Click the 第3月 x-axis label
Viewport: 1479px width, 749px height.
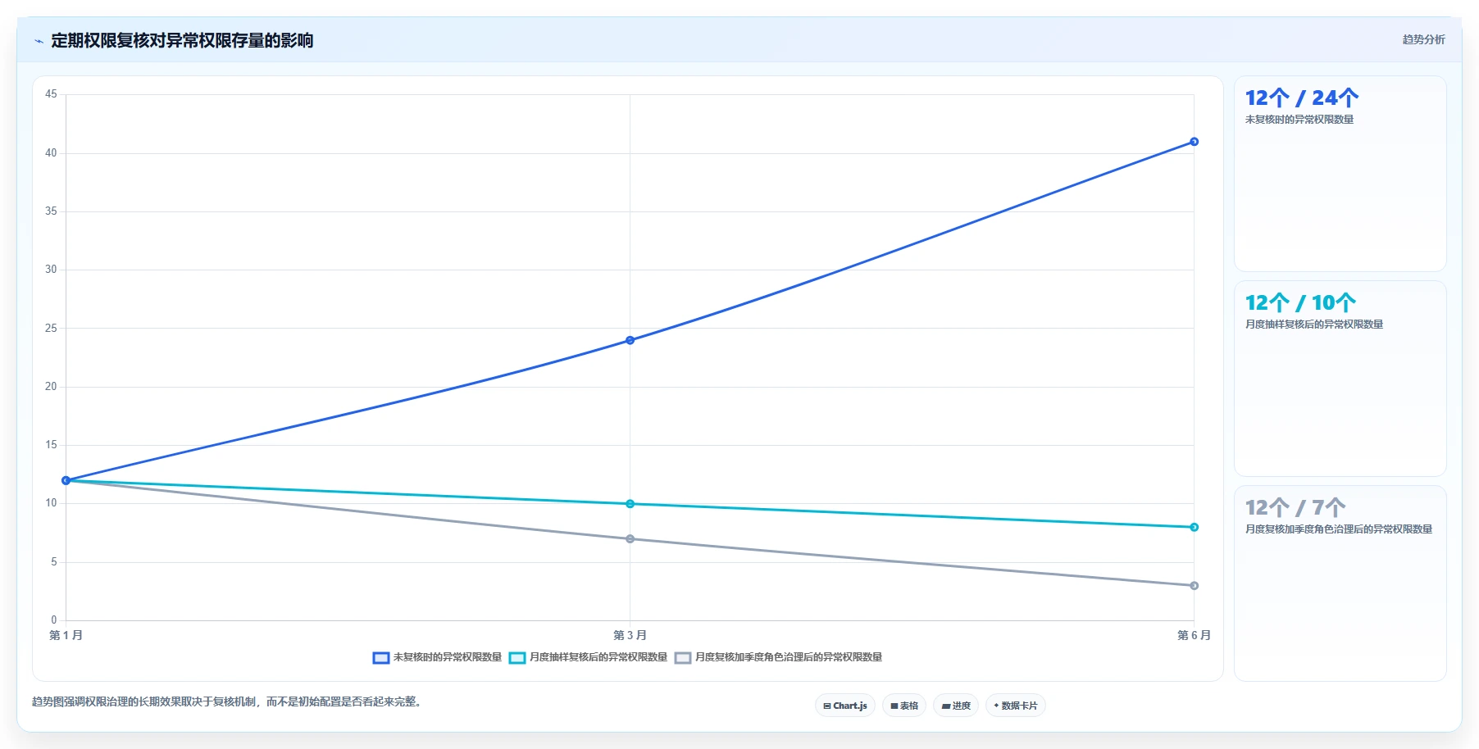[x=630, y=635]
